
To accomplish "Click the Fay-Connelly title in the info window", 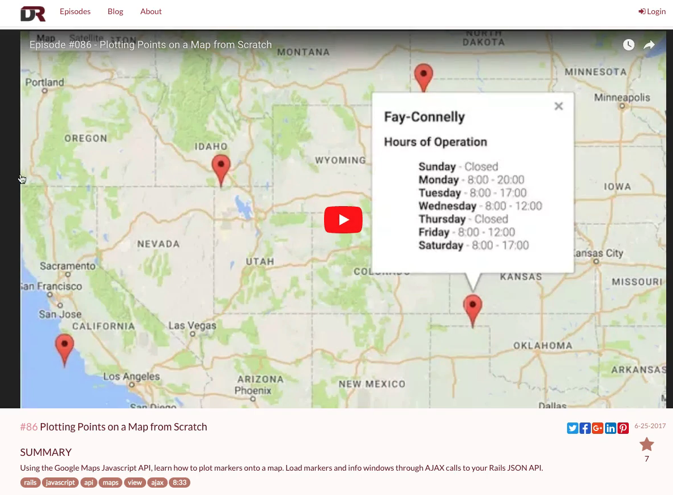I will click(x=424, y=117).
